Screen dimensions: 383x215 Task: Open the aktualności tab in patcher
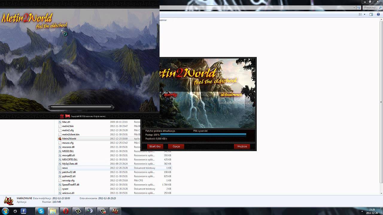click(231, 95)
